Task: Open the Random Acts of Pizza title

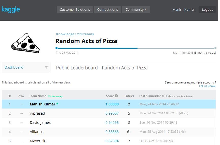Action: pos(86,41)
